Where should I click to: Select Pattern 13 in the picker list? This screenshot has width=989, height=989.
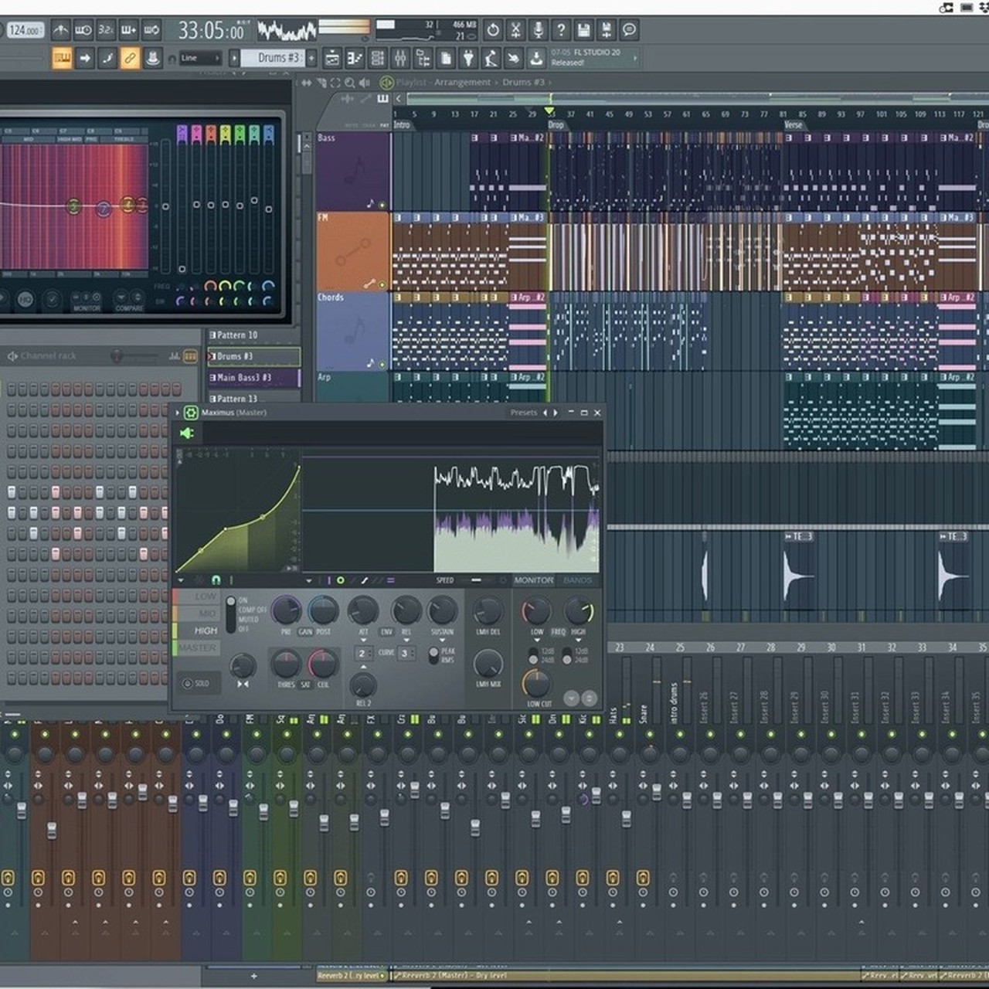(253, 397)
